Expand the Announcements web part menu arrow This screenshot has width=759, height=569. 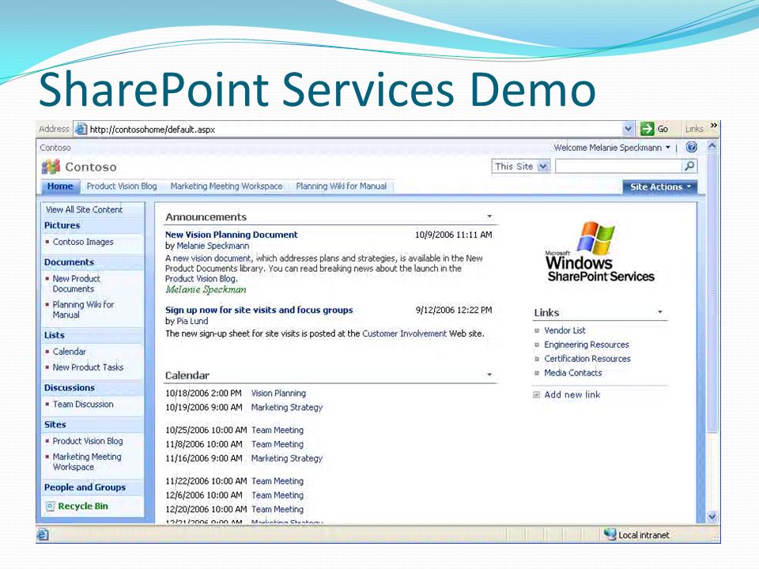point(489,217)
